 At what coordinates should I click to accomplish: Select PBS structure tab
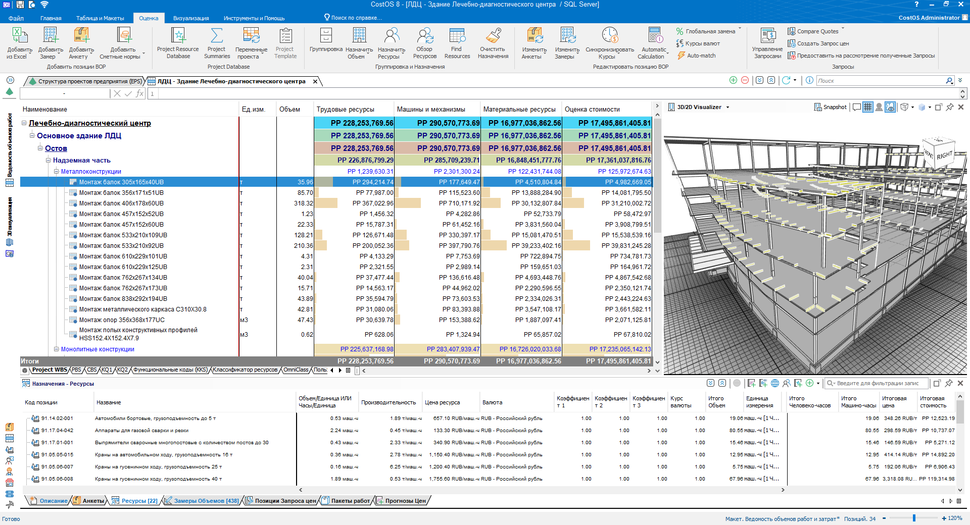point(76,370)
